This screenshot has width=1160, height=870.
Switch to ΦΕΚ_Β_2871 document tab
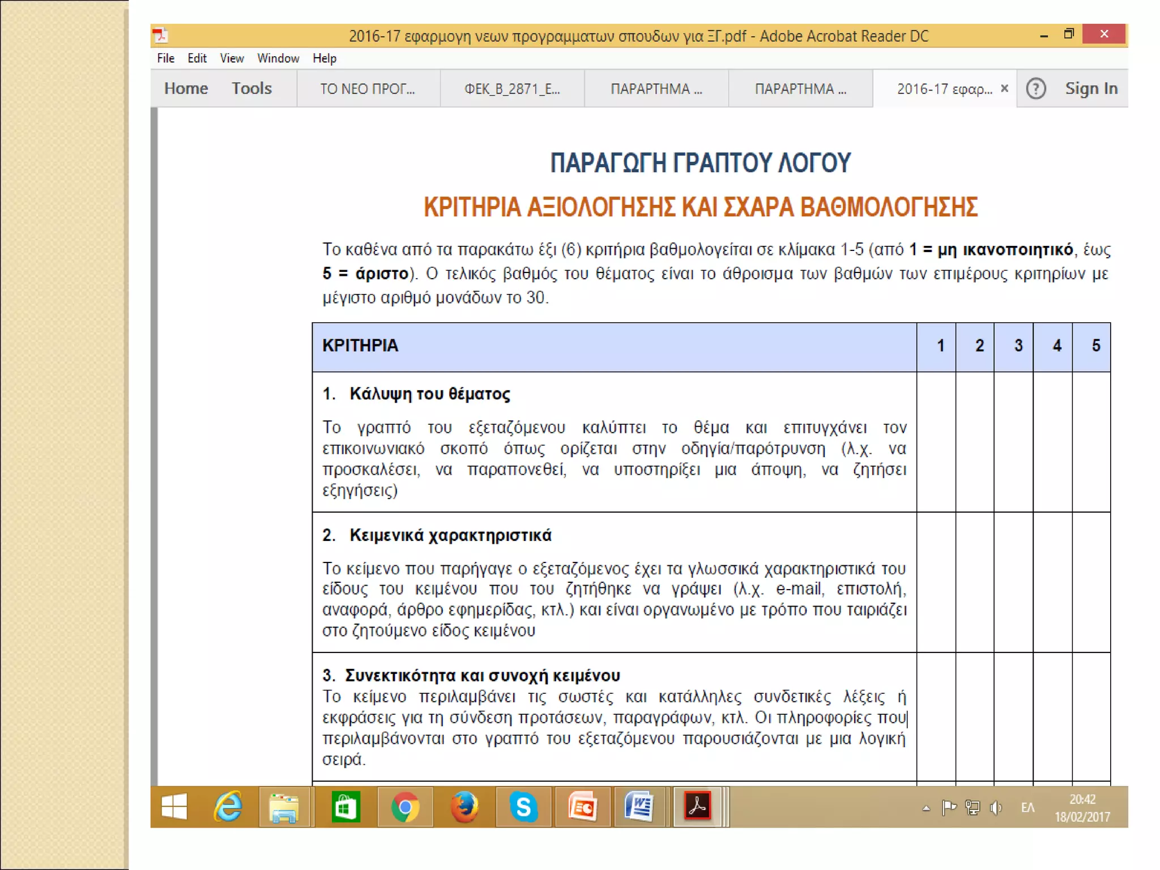pos(512,89)
